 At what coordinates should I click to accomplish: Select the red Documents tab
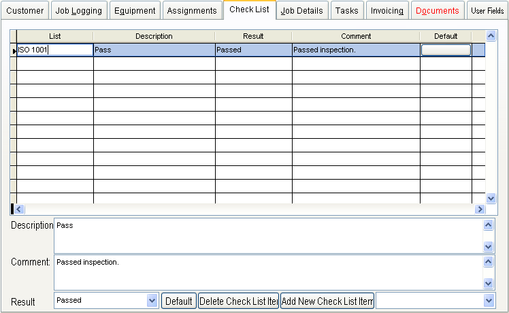(x=437, y=10)
